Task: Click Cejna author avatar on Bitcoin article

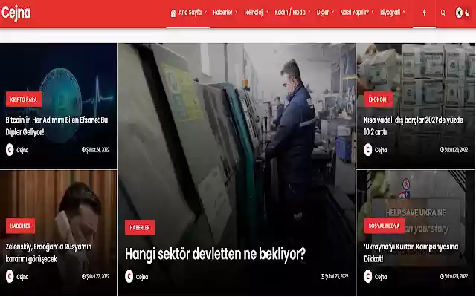Action: pyautogui.click(x=10, y=150)
